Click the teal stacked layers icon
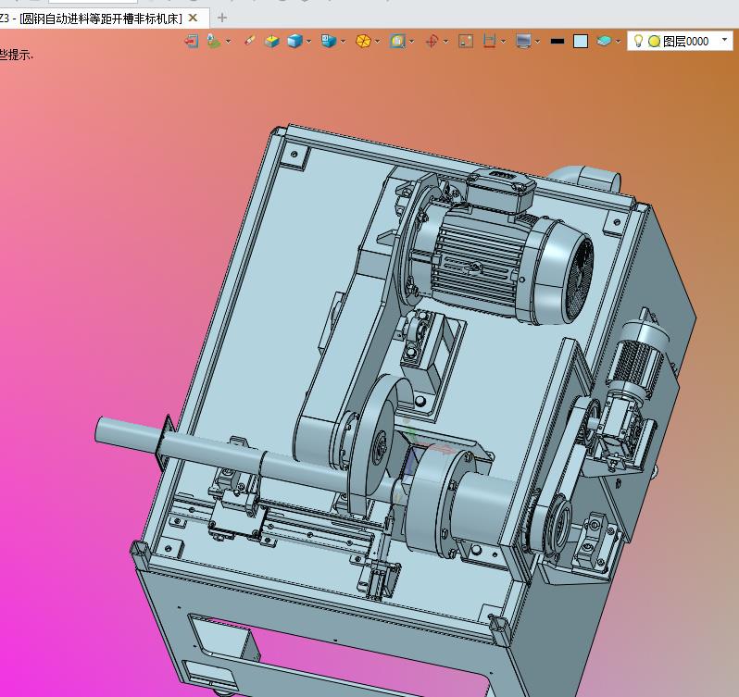739x697 pixels. (604, 41)
